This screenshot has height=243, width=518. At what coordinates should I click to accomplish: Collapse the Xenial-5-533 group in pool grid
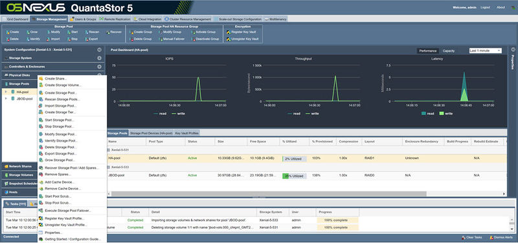108,167
